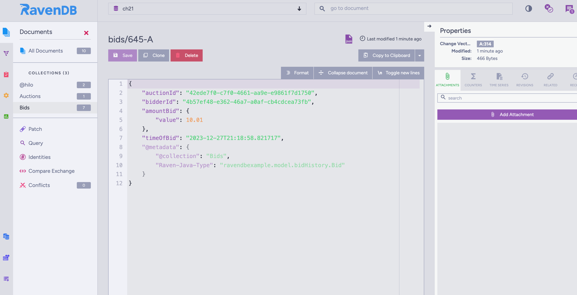Copy document to Clipboard
577x295 pixels.
point(386,55)
